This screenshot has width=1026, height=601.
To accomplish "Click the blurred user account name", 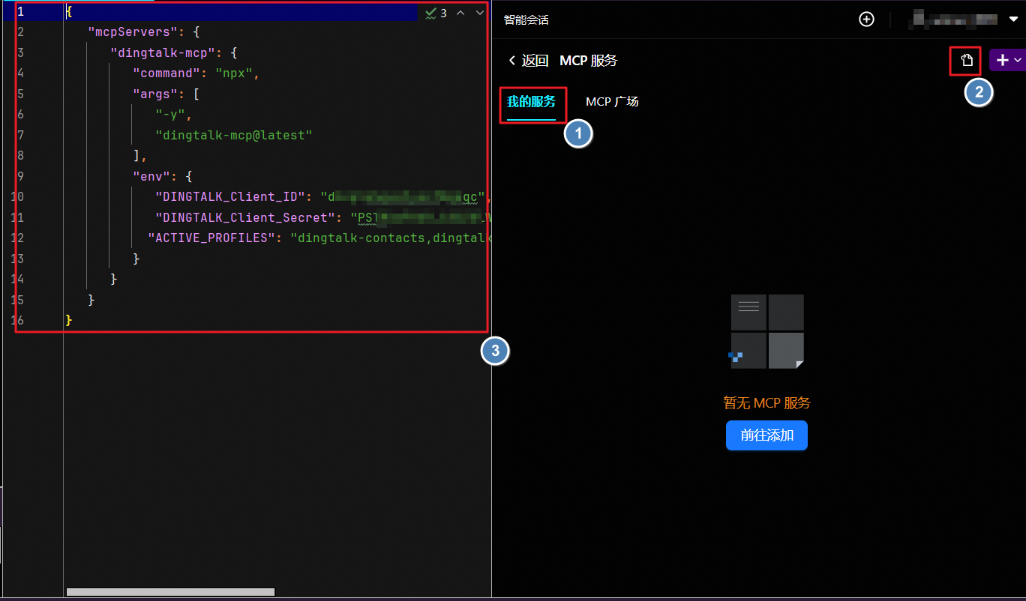I will pyautogui.click(x=955, y=19).
